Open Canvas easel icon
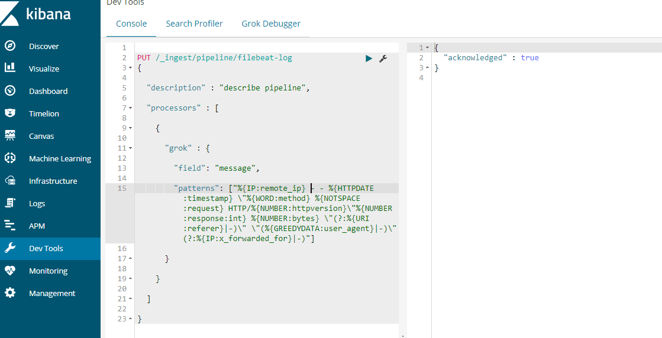 pos(10,136)
